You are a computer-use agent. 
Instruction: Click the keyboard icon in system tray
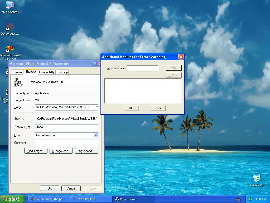tap(238, 199)
